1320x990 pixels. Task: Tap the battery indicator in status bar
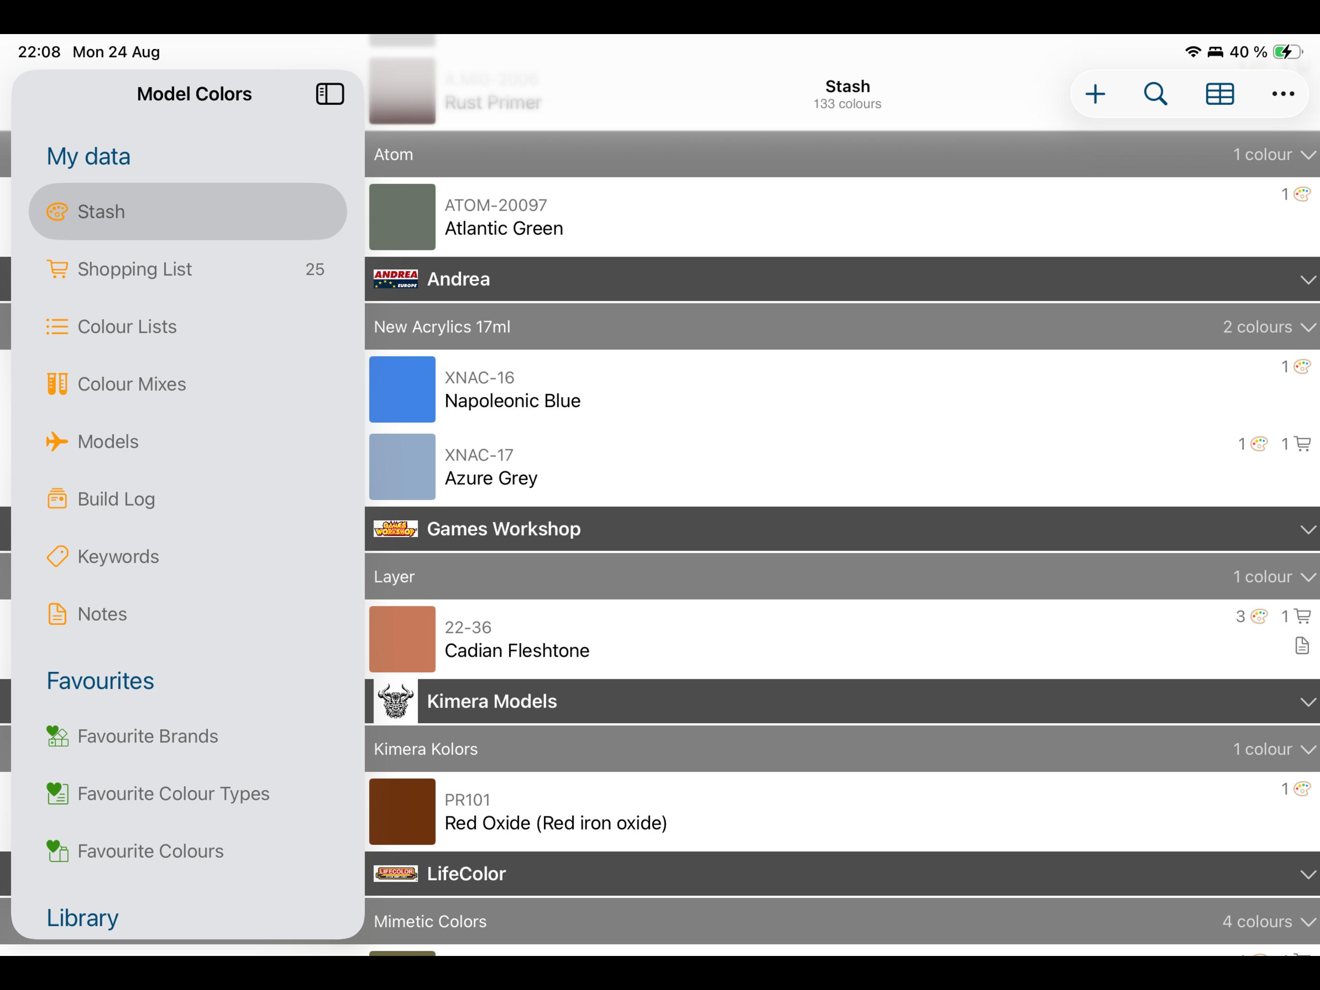tap(1287, 52)
